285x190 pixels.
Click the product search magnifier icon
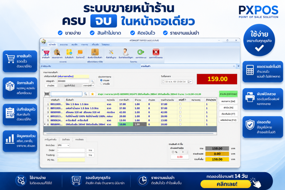point(85,94)
